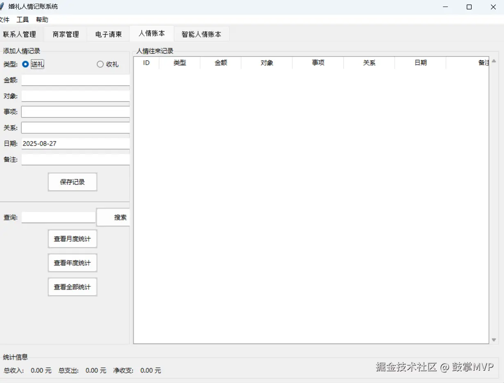504x383 pixels.
Task: Select the 收礼 radio button
Action: (100, 64)
